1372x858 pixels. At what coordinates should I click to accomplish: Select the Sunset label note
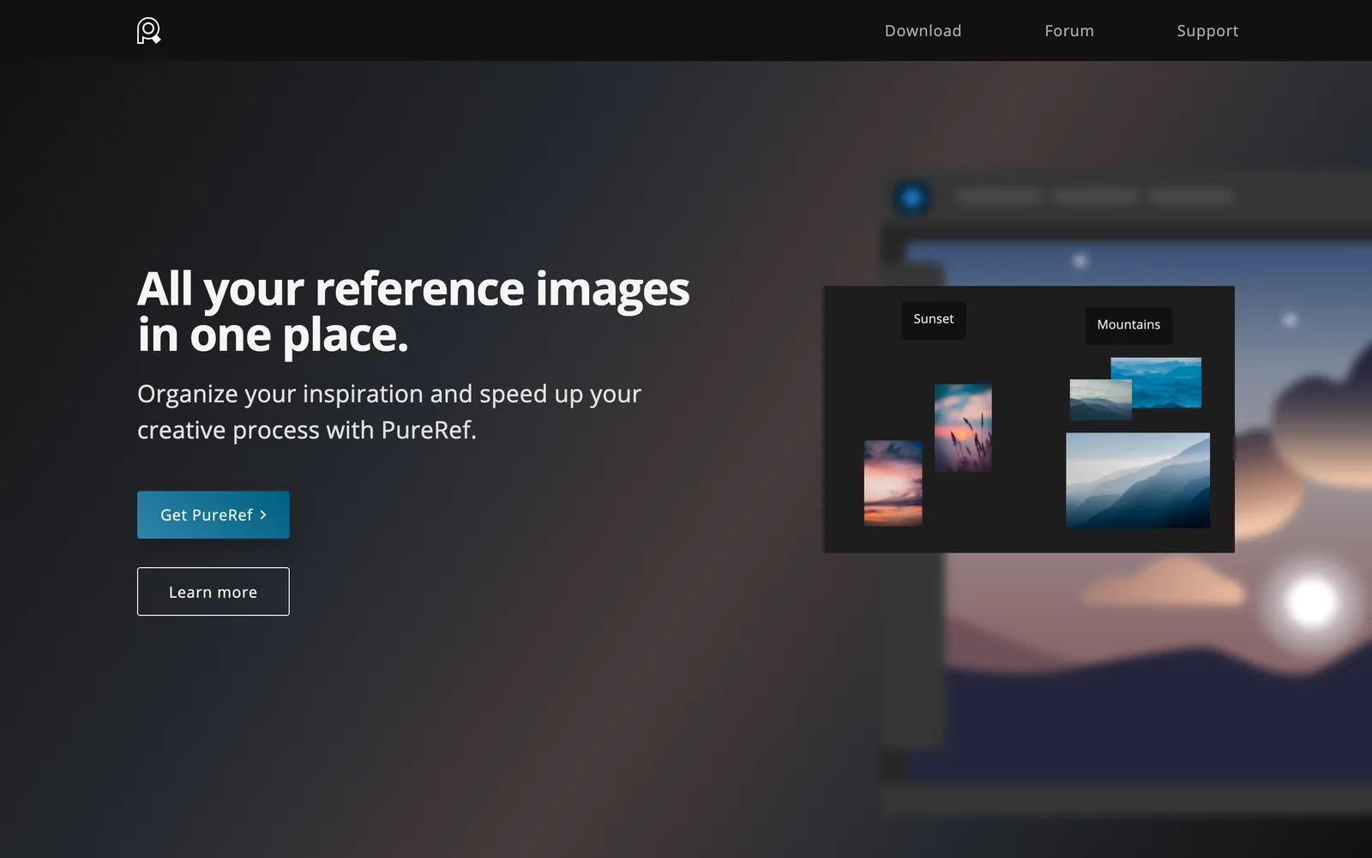coord(934,319)
